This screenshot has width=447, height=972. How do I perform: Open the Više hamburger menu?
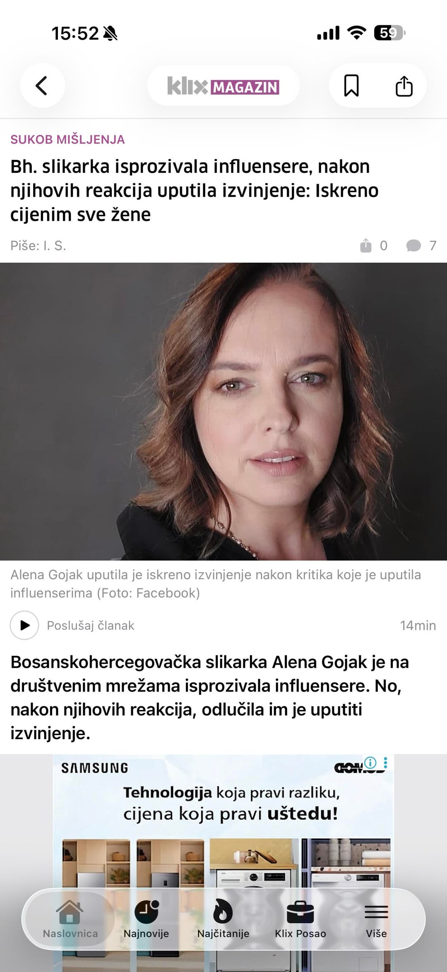(376, 919)
